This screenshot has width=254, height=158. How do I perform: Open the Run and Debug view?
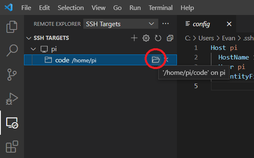click(12, 99)
